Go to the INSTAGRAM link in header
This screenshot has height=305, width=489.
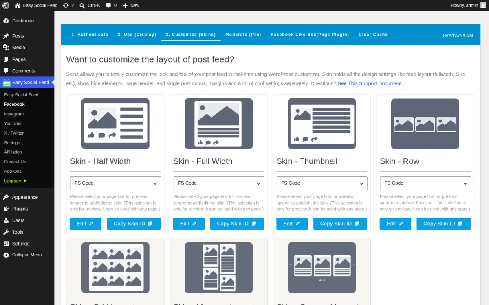point(458,36)
